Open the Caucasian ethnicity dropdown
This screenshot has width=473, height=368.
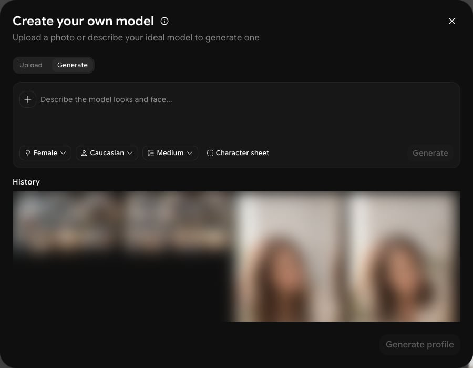pyautogui.click(x=107, y=153)
